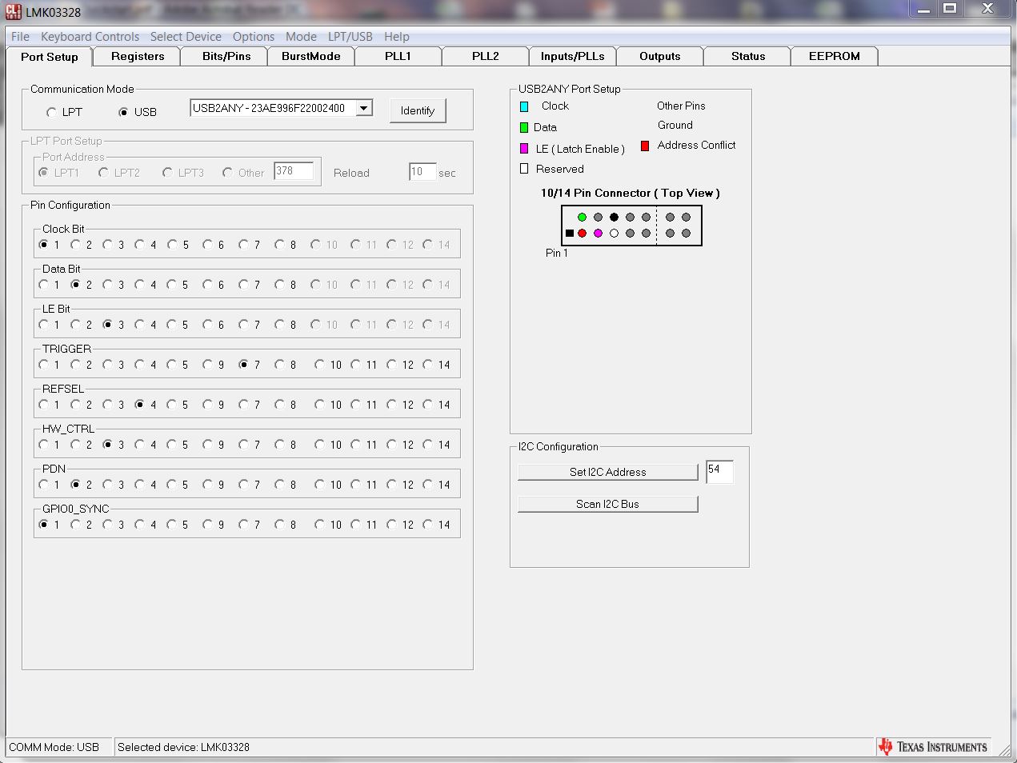This screenshot has width=1017, height=763.
Task: Switch to the Registers tab
Action: coord(138,56)
